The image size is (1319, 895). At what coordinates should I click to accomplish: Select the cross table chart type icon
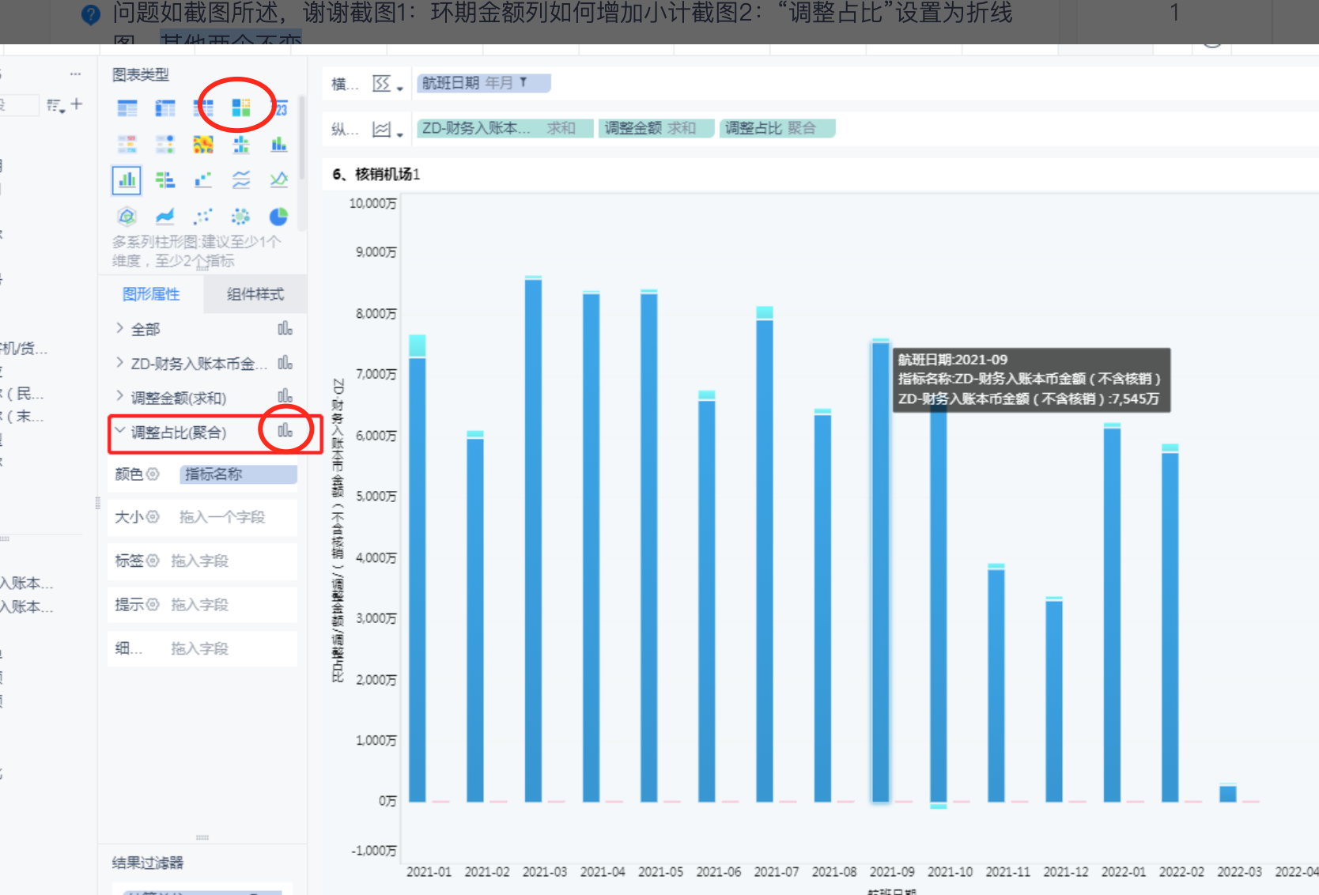(165, 108)
